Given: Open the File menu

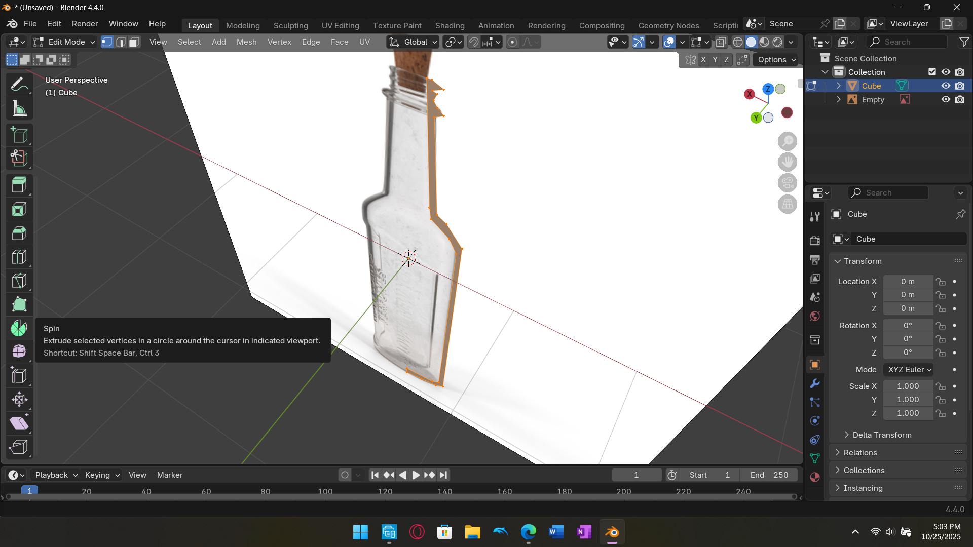Looking at the screenshot, I should pos(30,24).
